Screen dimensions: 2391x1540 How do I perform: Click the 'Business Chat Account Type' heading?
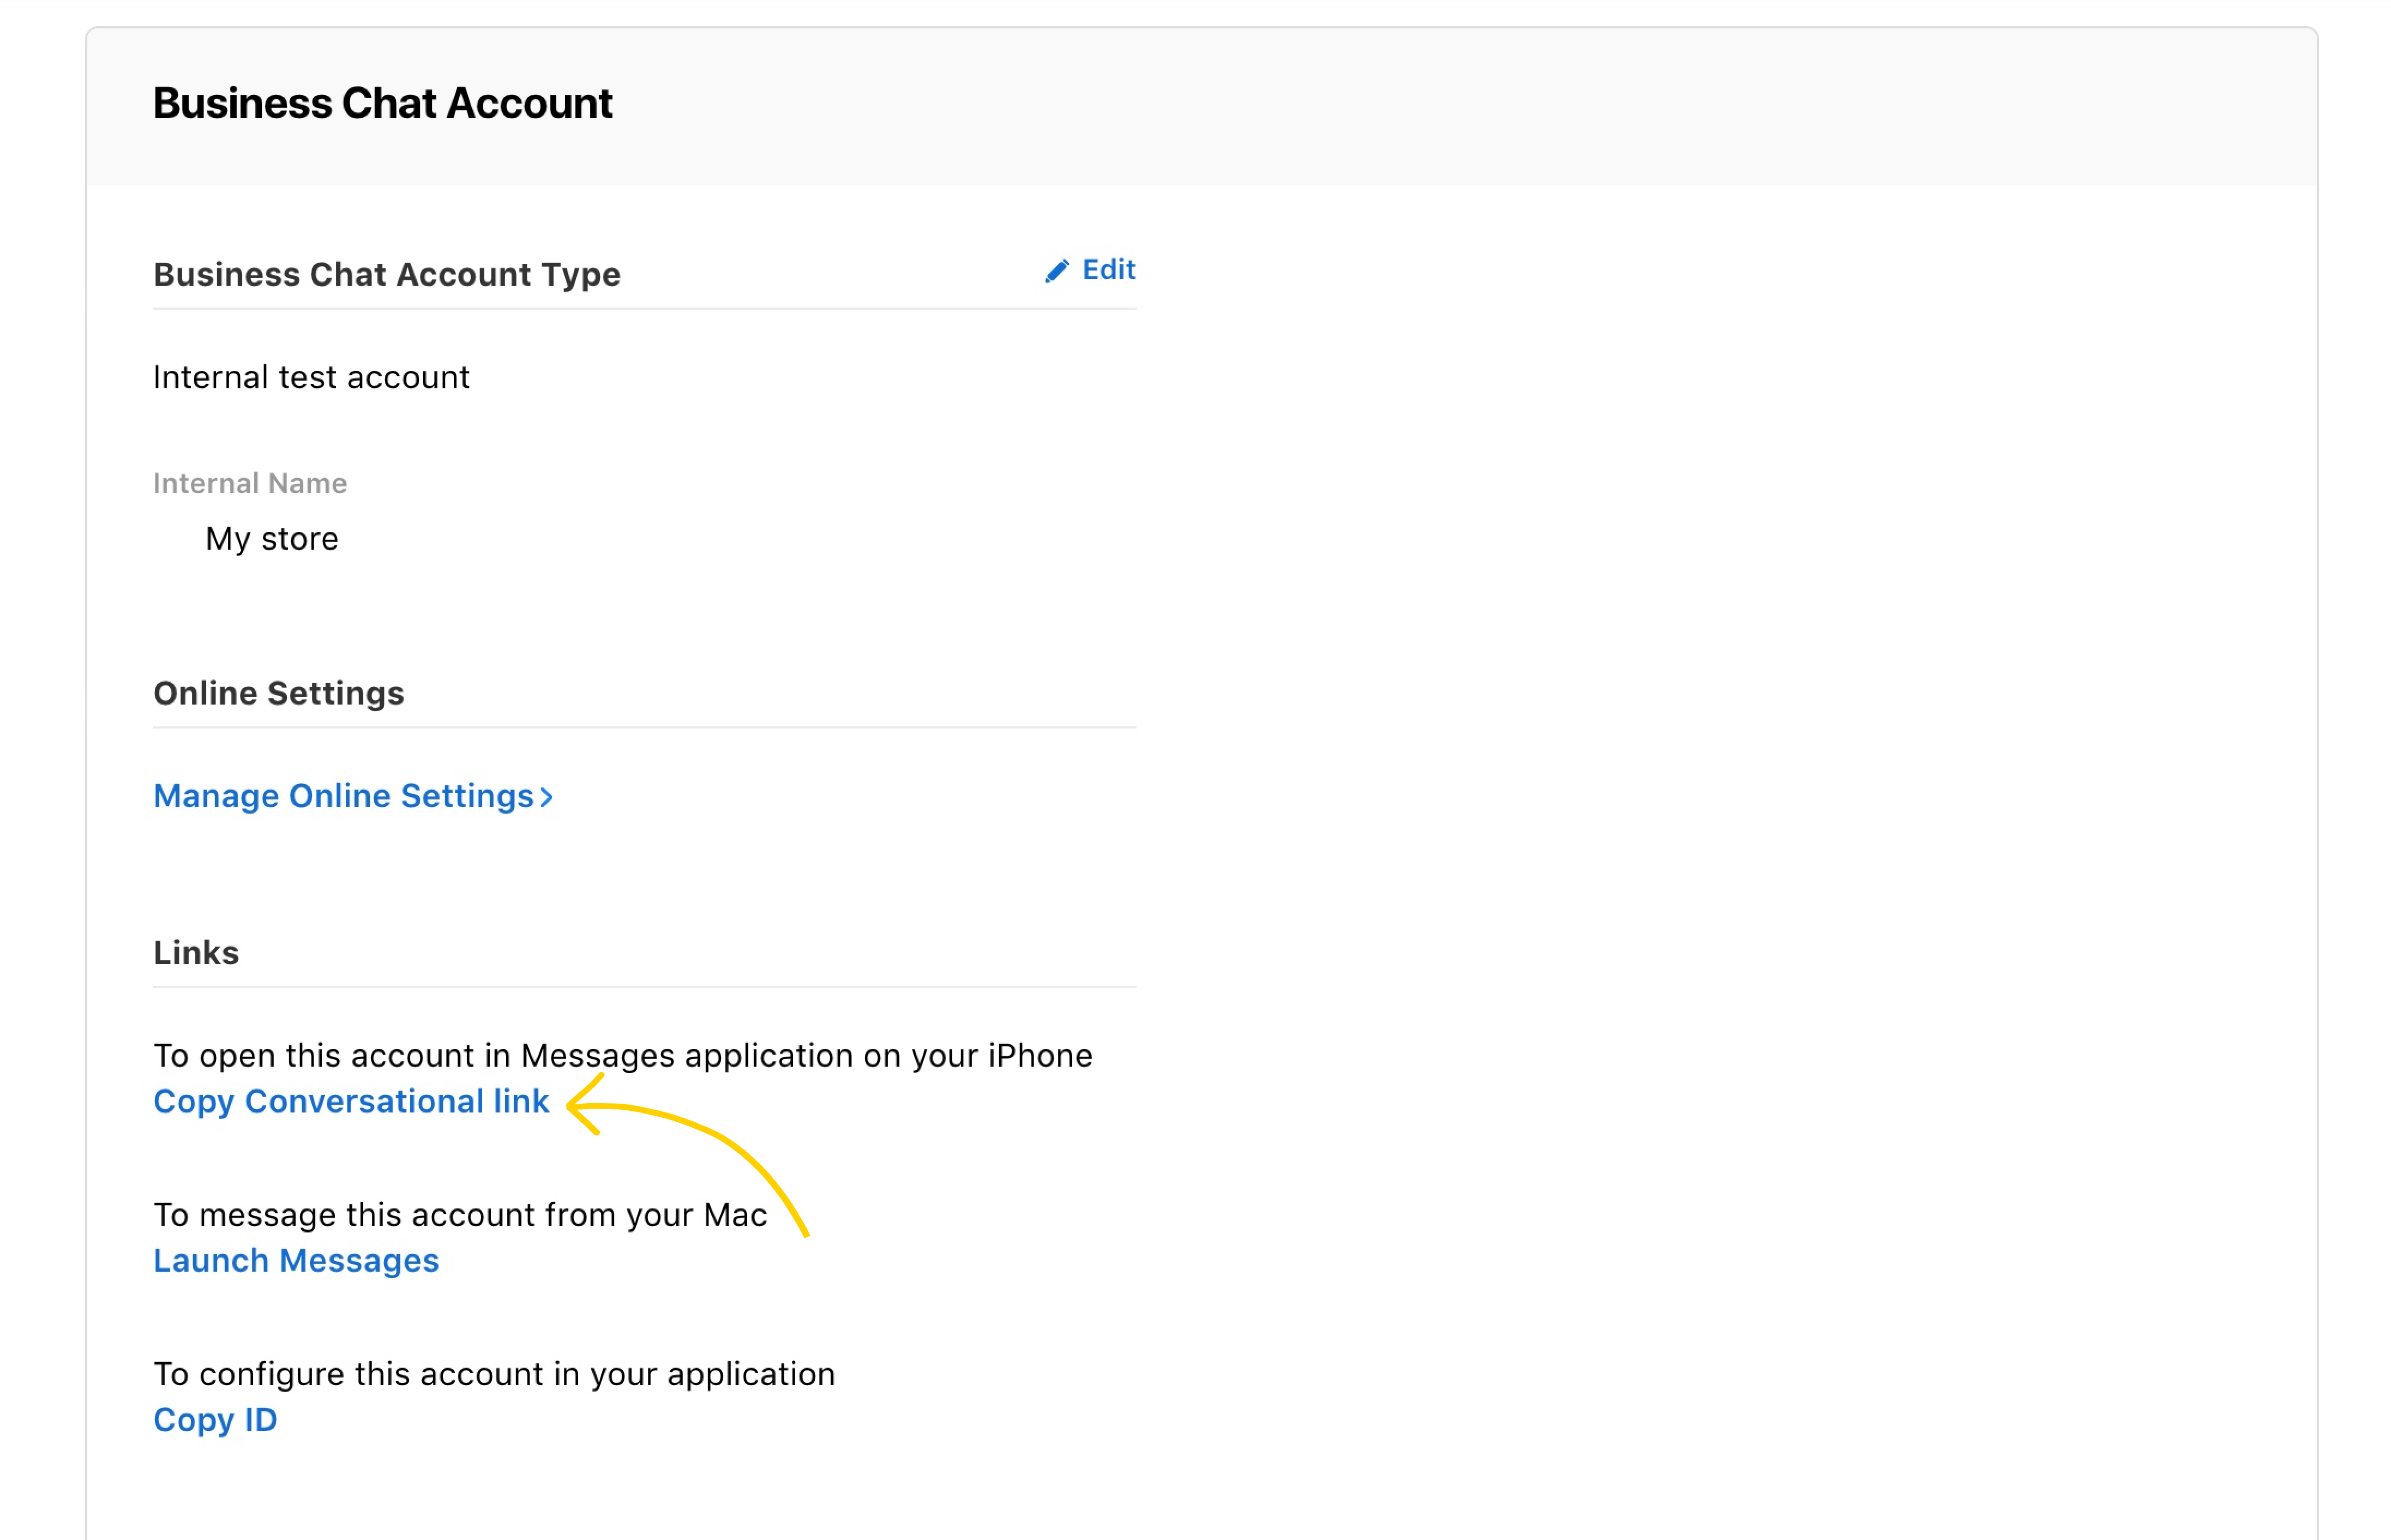387,274
